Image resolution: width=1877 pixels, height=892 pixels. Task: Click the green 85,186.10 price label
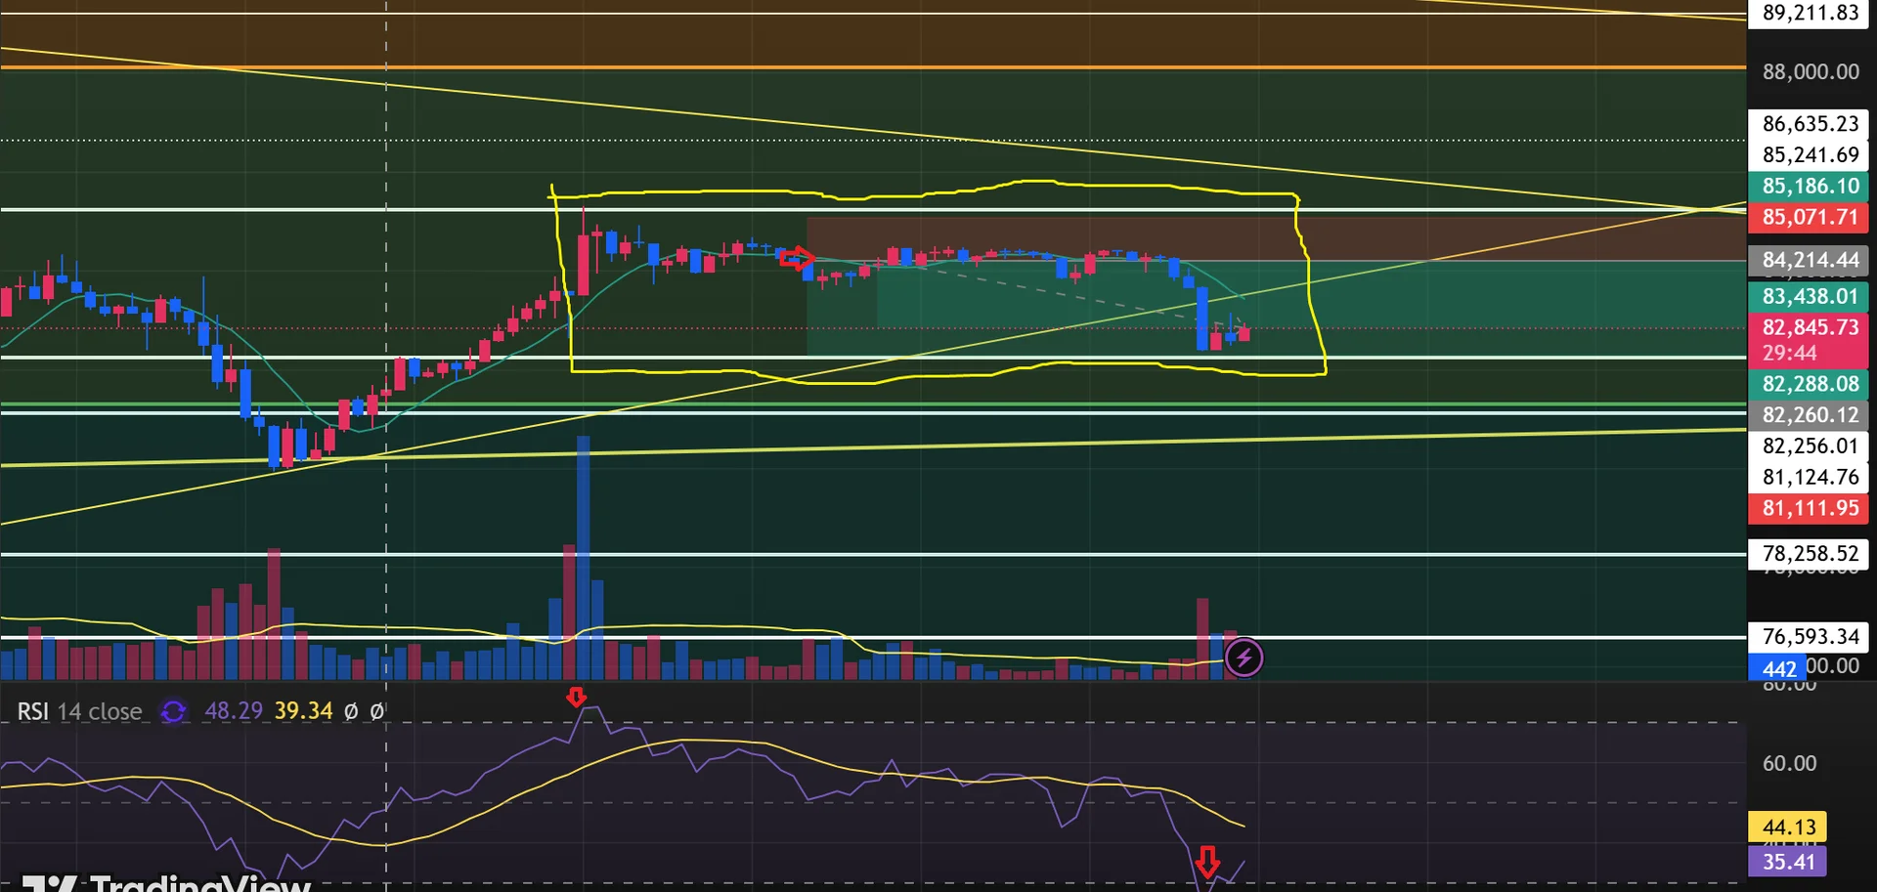tap(1810, 187)
